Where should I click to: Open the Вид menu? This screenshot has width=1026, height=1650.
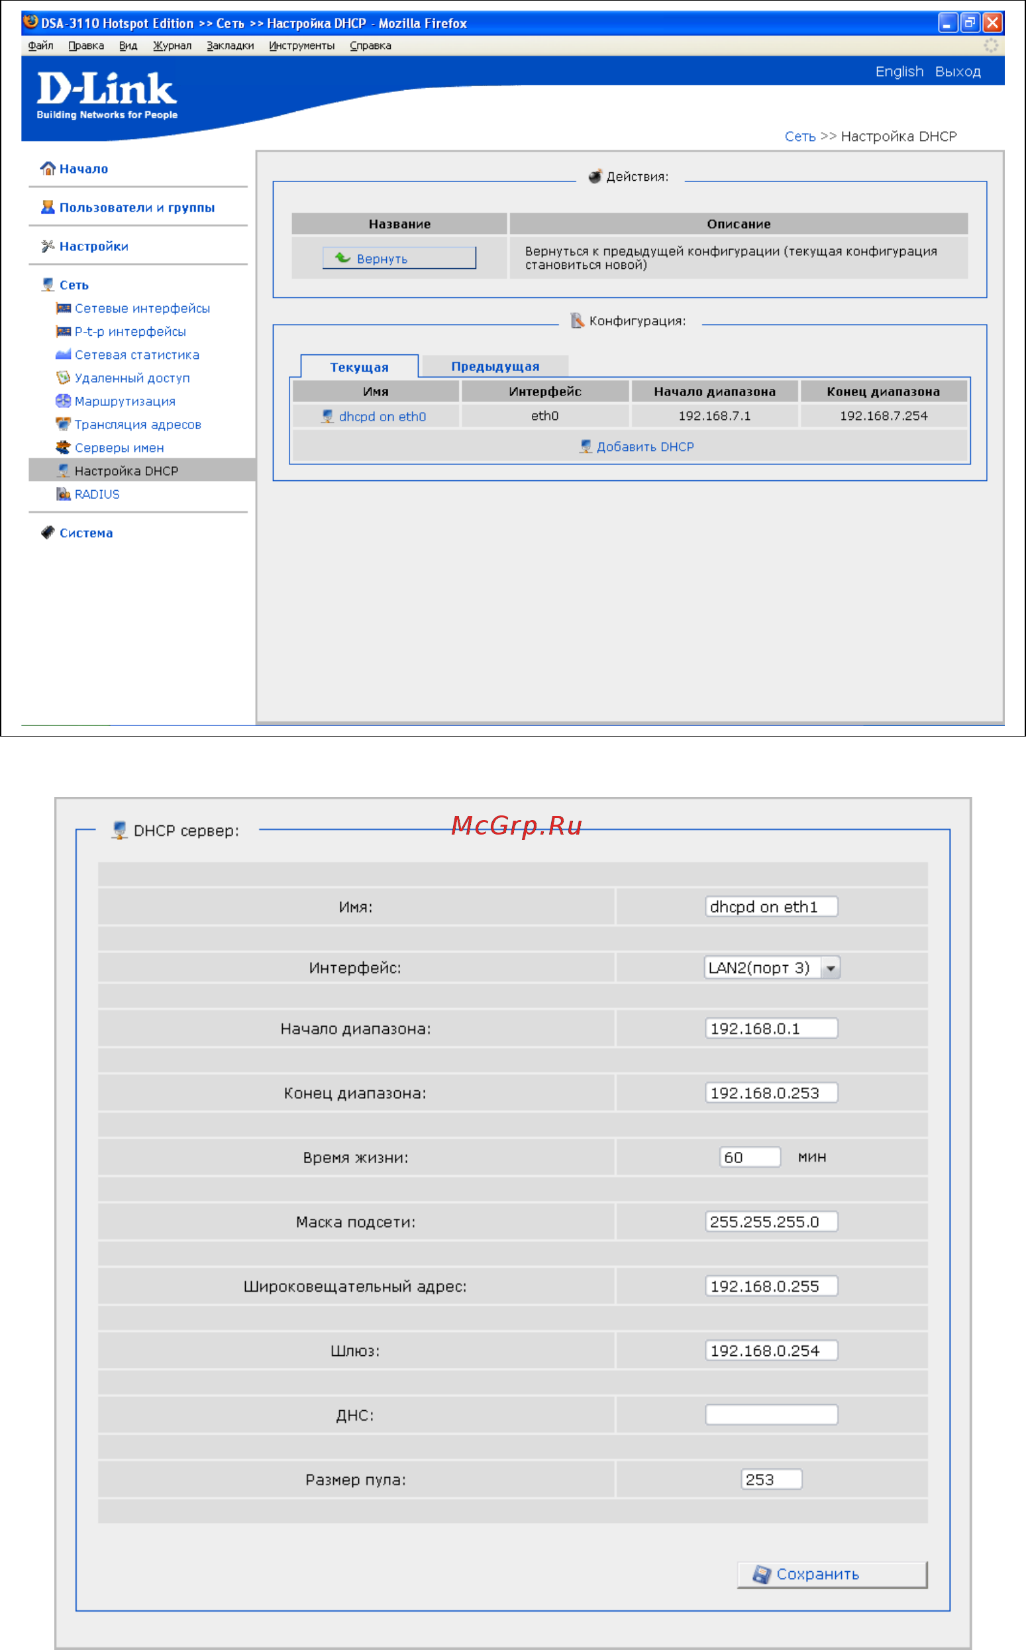tap(128, 46)
